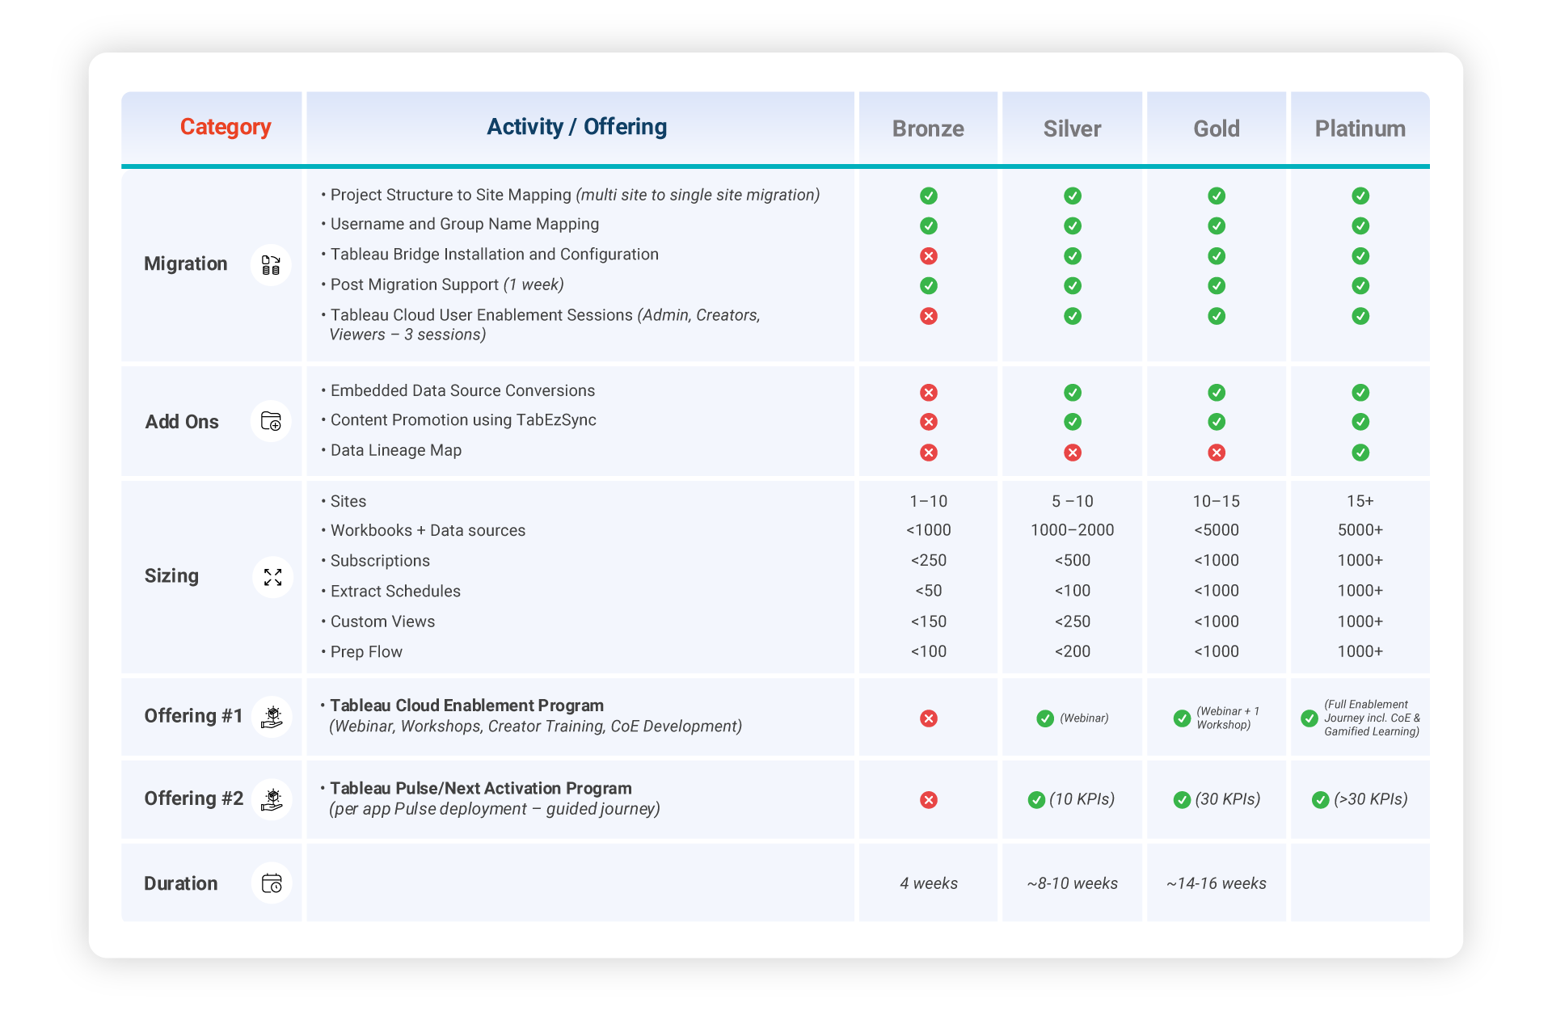Click Gold green check beside (Webinar + 1 Workshop)
The image size is (1552, 1011).
tap(1182, 718)
